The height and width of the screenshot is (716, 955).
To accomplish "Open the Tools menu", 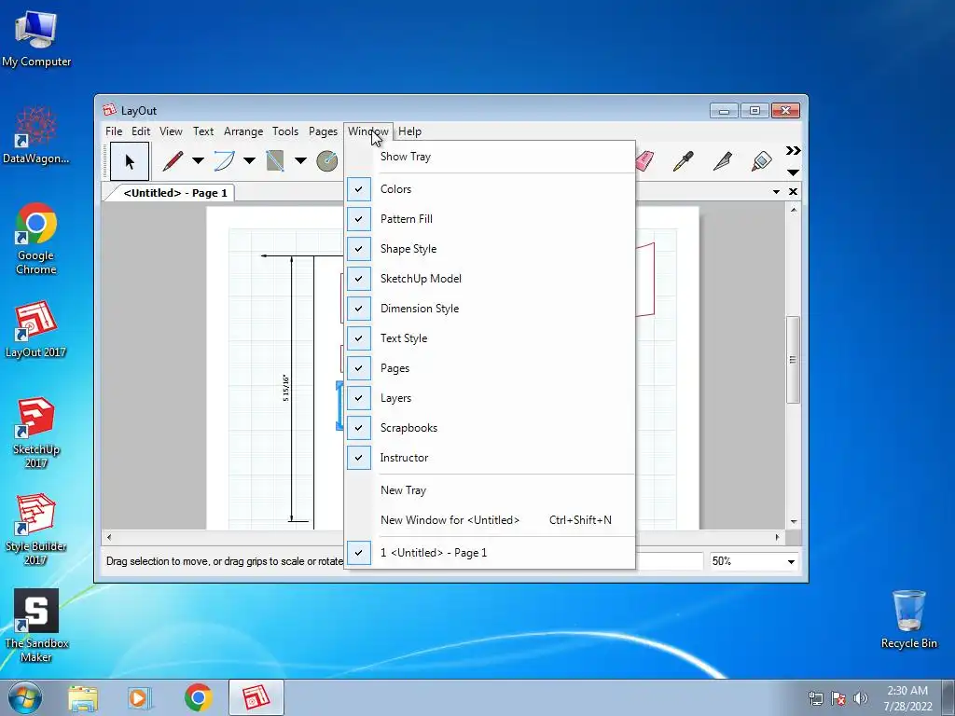I will [x=285, y=131].
